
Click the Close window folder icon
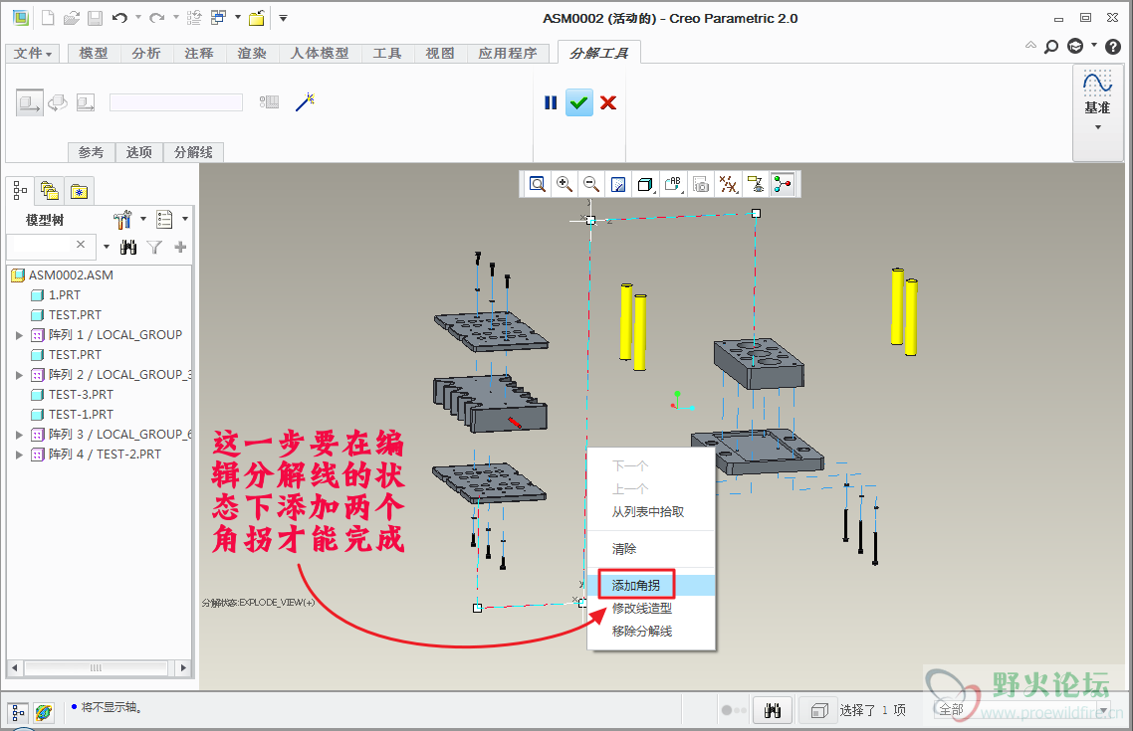click(257, 18)
